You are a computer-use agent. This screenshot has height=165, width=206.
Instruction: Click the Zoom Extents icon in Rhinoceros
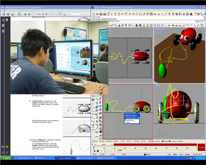pos(140,14)
